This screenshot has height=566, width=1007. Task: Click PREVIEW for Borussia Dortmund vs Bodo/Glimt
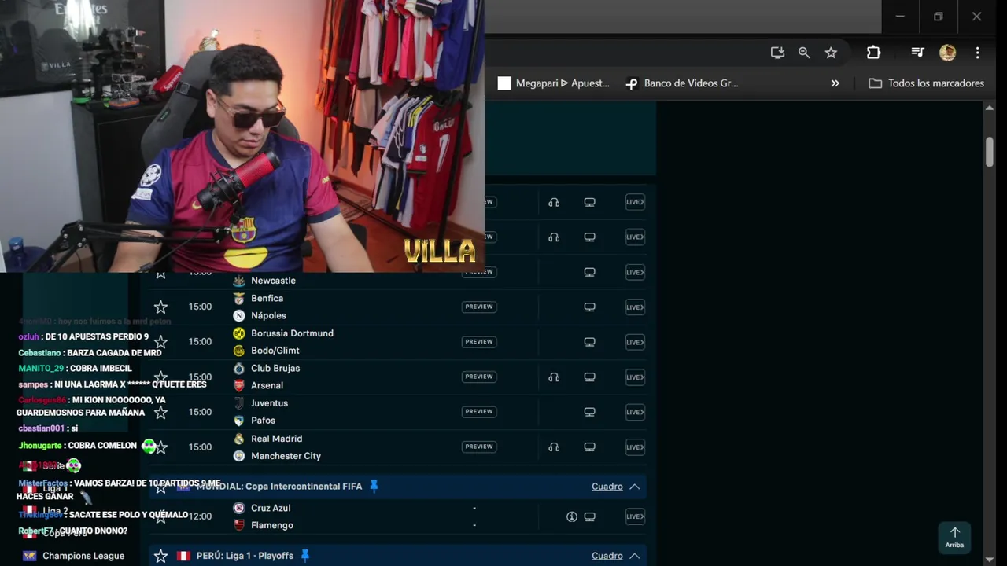click(x=479, y=342)
